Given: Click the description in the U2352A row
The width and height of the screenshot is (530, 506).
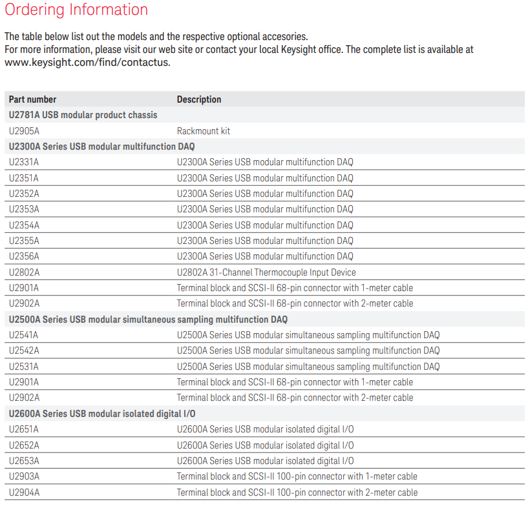Looking at the screenshot, I should (265, 194).
